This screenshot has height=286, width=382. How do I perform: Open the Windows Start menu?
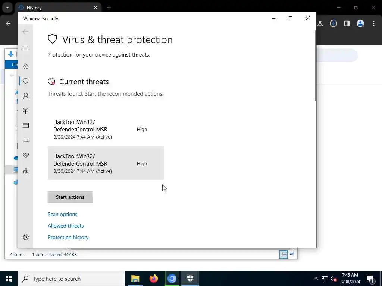click(9, 279)
